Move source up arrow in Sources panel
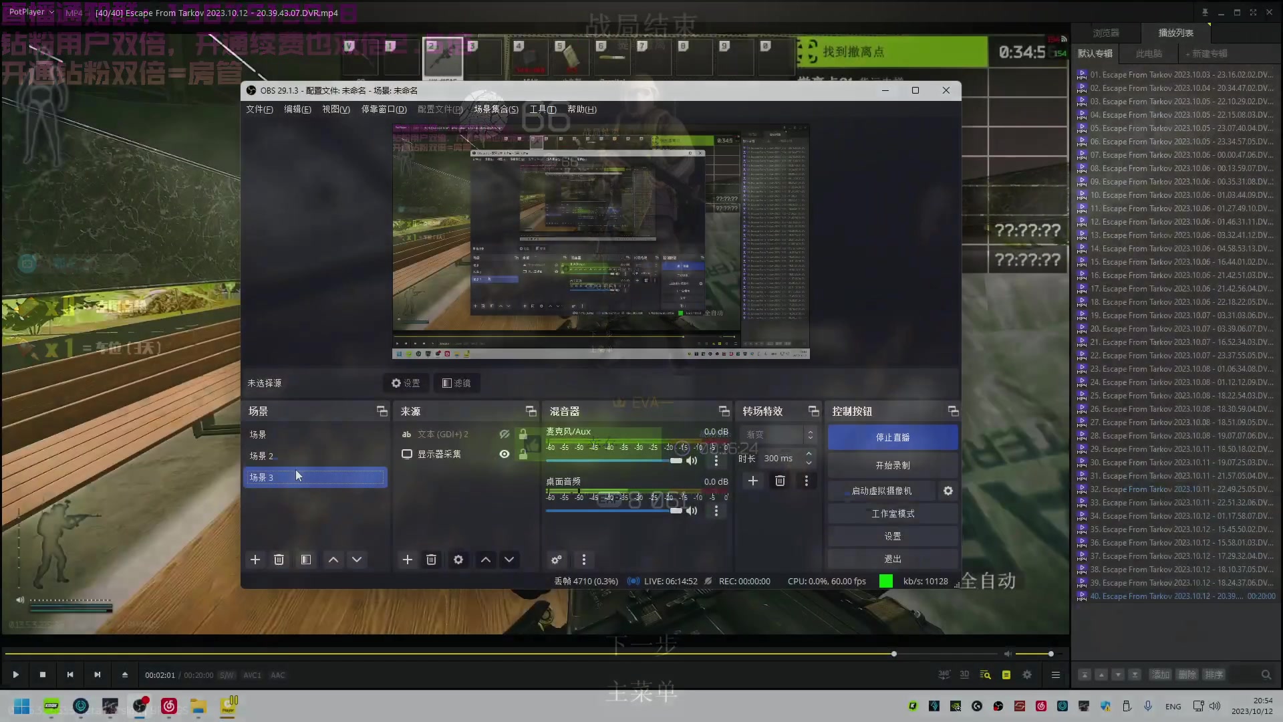 tap(486, 560)
